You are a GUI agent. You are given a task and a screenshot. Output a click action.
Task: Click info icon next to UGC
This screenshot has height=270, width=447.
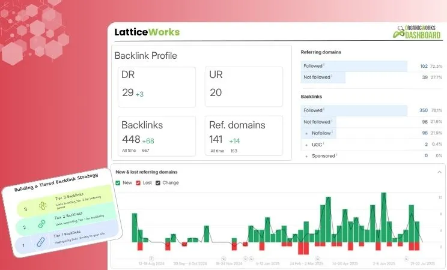coord(323,143)
